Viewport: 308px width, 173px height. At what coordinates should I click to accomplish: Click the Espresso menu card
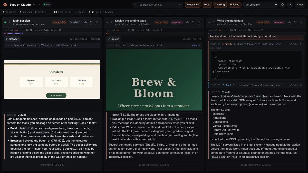tap(31, 82)
